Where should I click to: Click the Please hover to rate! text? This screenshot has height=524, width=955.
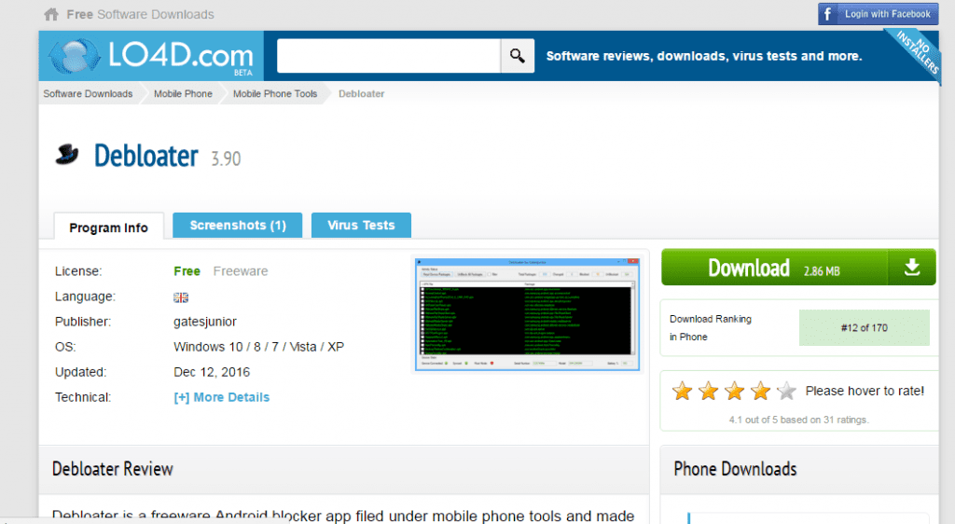coord(865,392)
